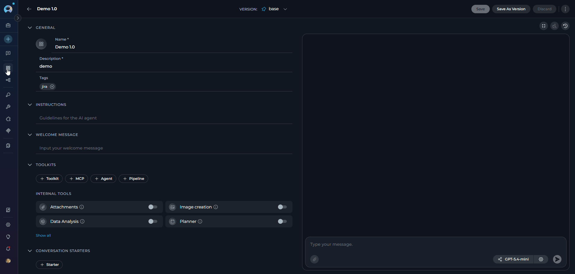Screen dimensions: 575x274
Task: Expand the sidebar with the arrow toggle
Action: pos(18,18)
